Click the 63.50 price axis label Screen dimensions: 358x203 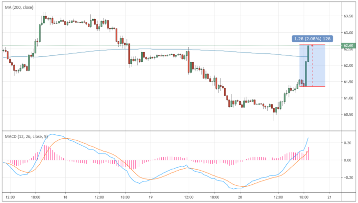click(x=348, y=16)
